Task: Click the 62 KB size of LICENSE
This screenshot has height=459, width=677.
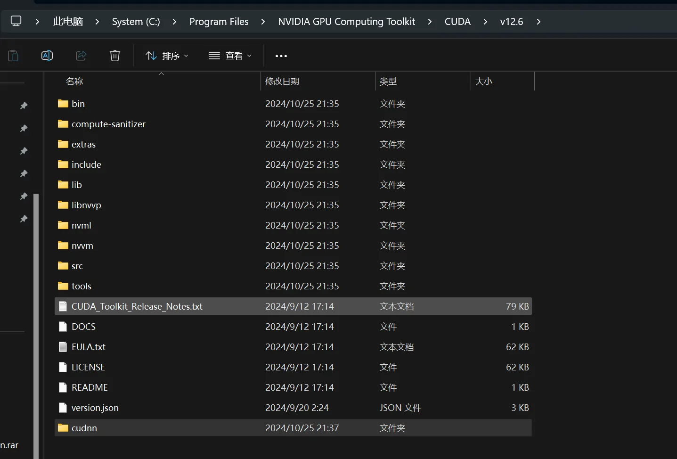Action: click(517, 367)
